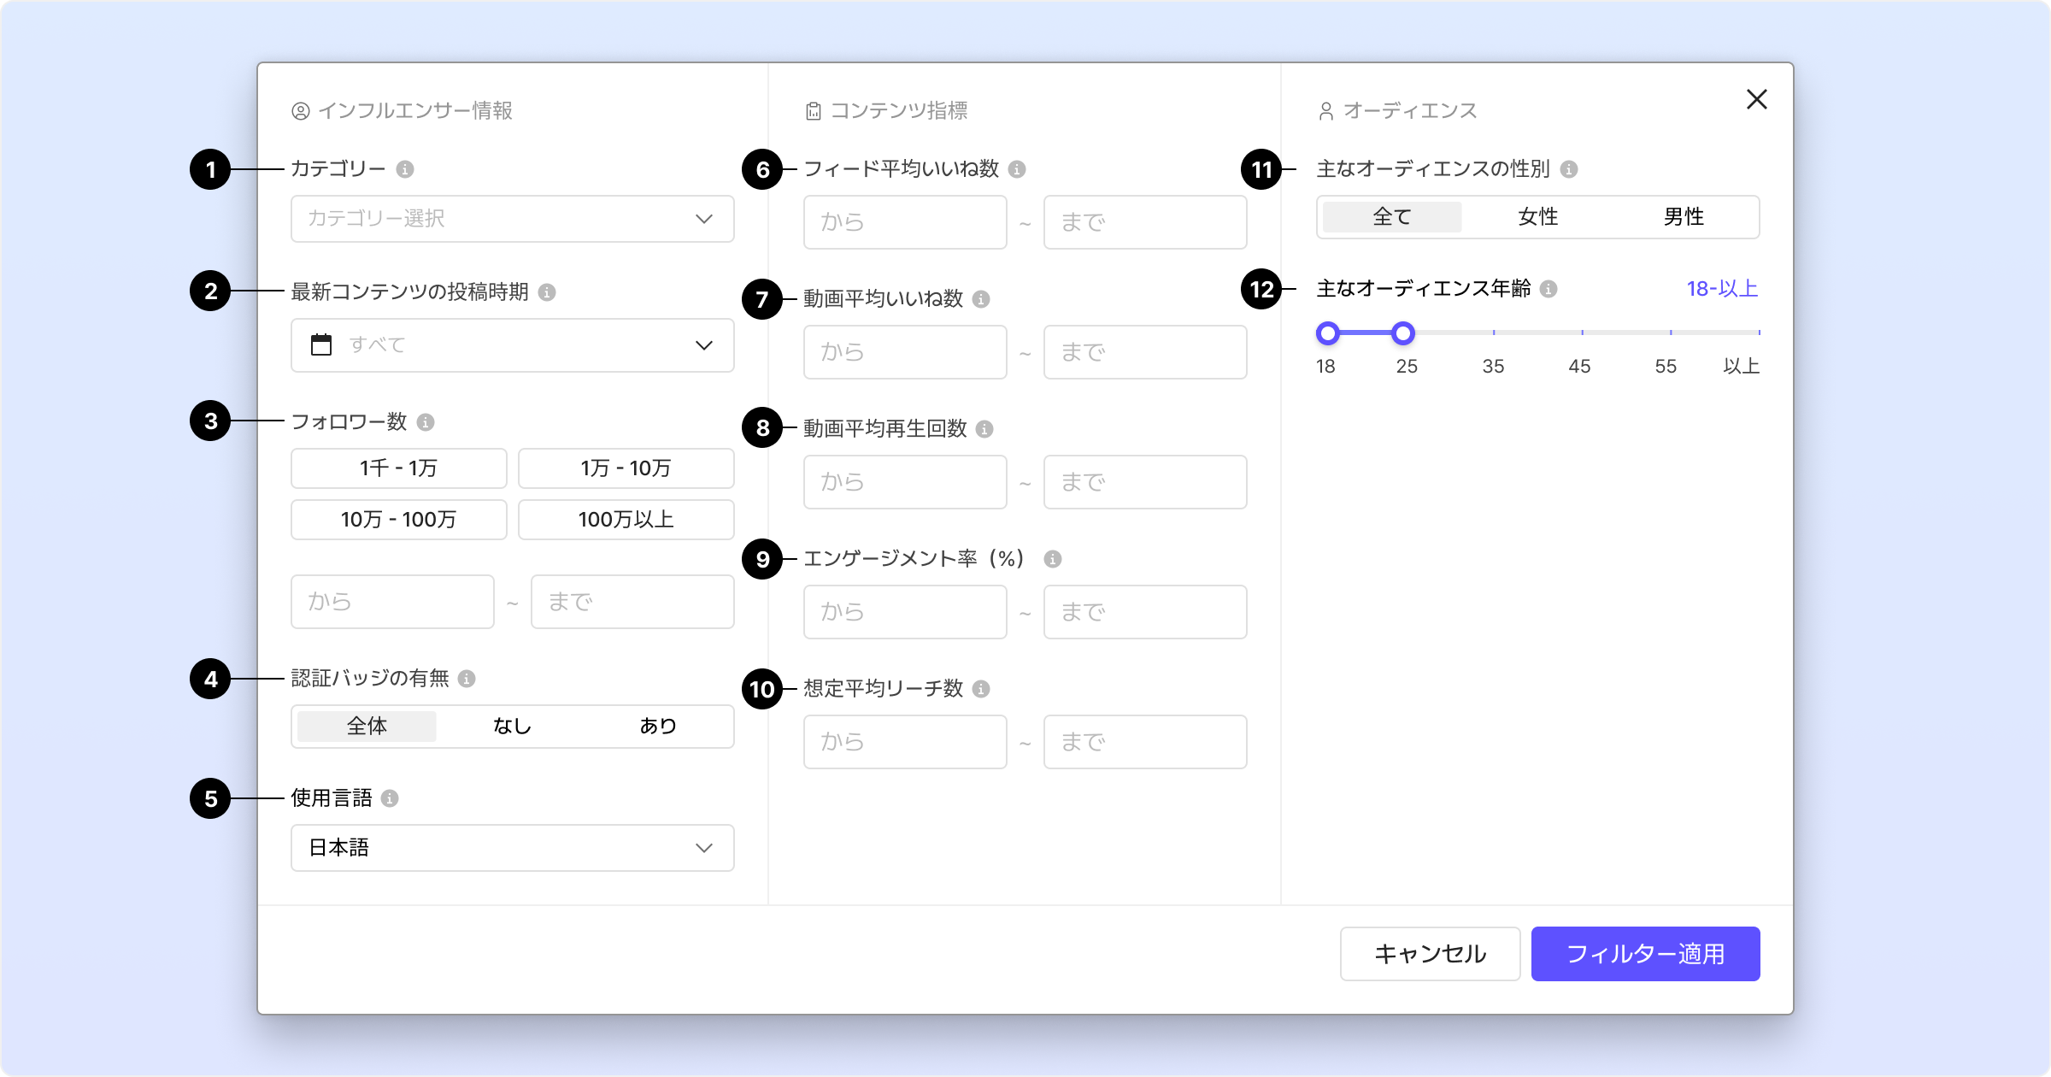This screenshot has width=2051, height=1077.
Task: Click the フィルター適用 button
Action: [x=1645, y=954]
